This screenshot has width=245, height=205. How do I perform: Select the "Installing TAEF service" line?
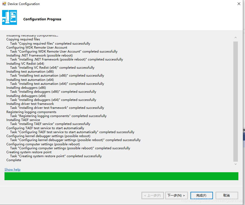(x=23, y=120)
